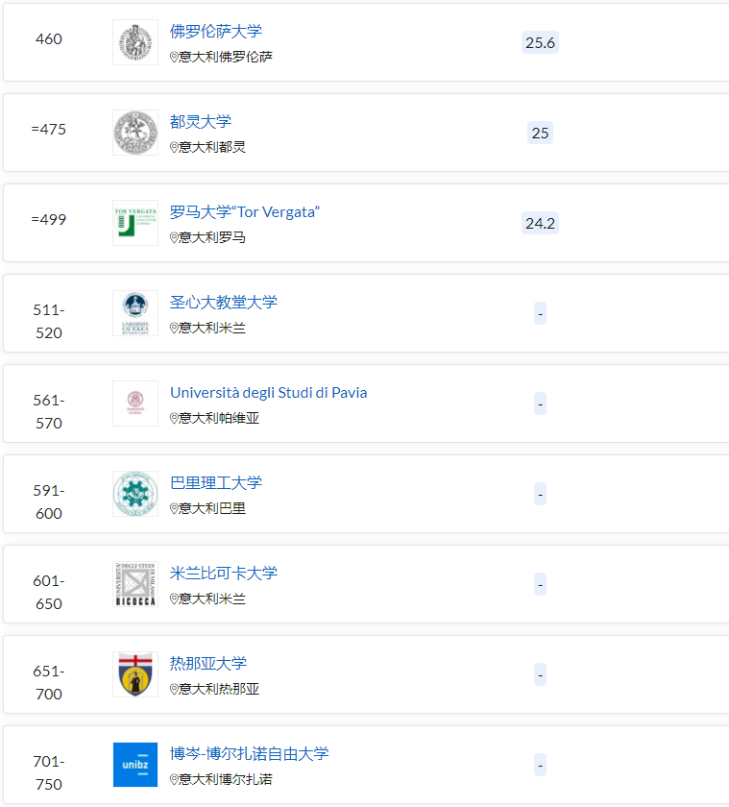Click the rank number 460
This screenshot has width=729, height=807.
[49, 39]
